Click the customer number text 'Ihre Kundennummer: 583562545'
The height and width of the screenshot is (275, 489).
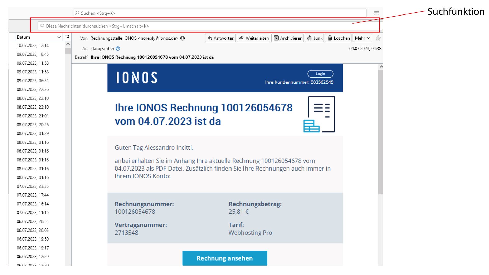tap(299, 82)
